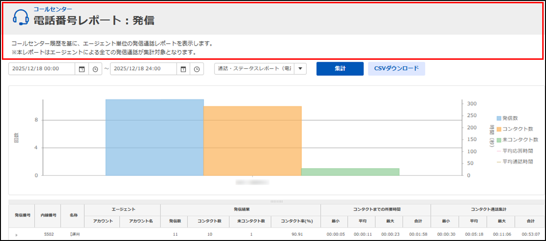Click the end datetime field 2025/12/18 24:00
546x241 pixels.
(143, 69)
